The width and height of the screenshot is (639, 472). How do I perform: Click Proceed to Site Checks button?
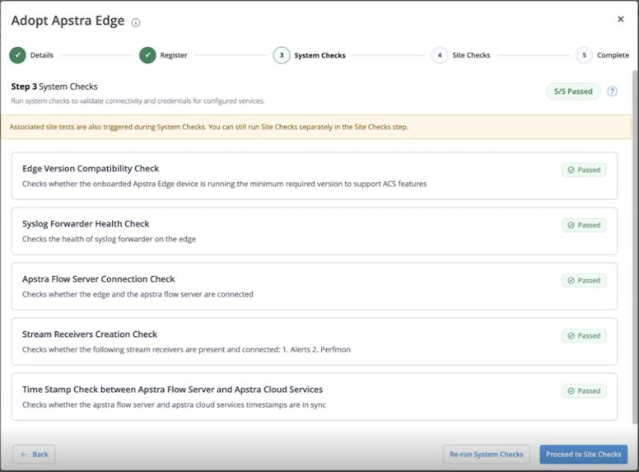584,454
